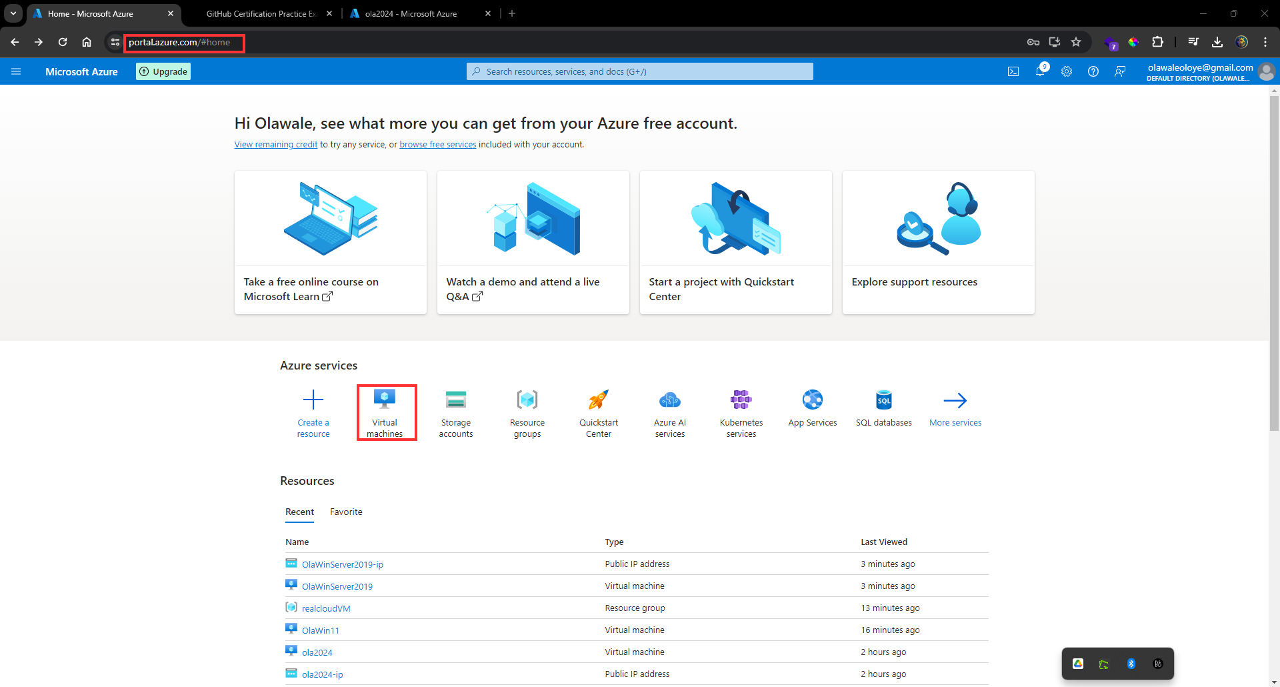The width and height of the screenshot is (1280, 687).
Task: Open browser extensions puzzle icon
Action: [x=1158, y=42]
